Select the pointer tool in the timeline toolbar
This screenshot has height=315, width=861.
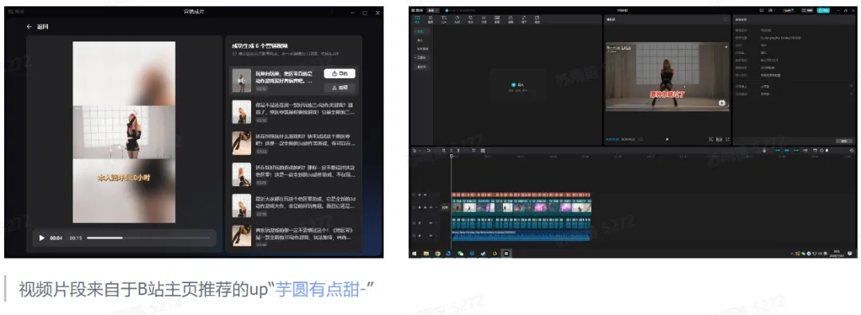coord(415,150)
